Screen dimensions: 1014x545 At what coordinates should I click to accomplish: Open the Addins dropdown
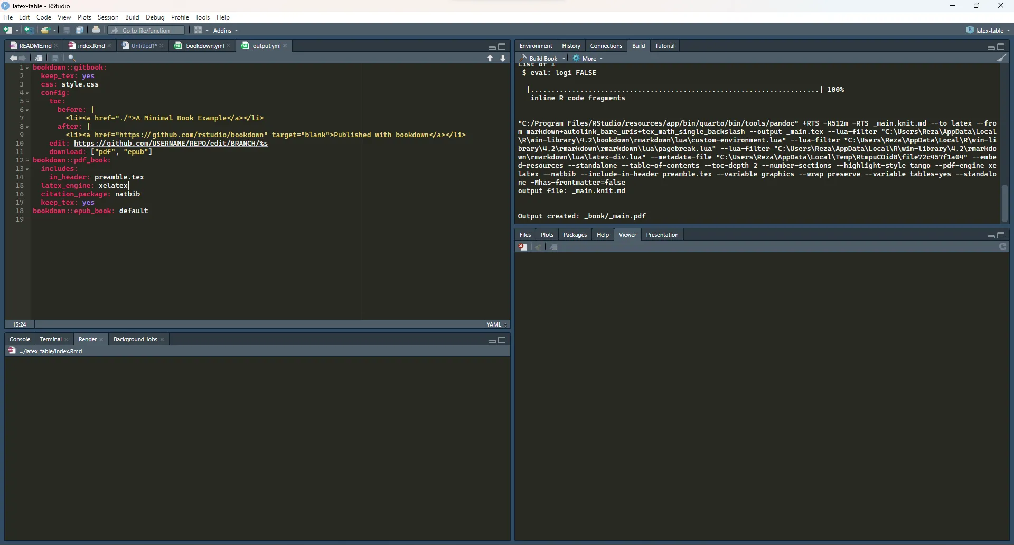(x=226, y=31)
